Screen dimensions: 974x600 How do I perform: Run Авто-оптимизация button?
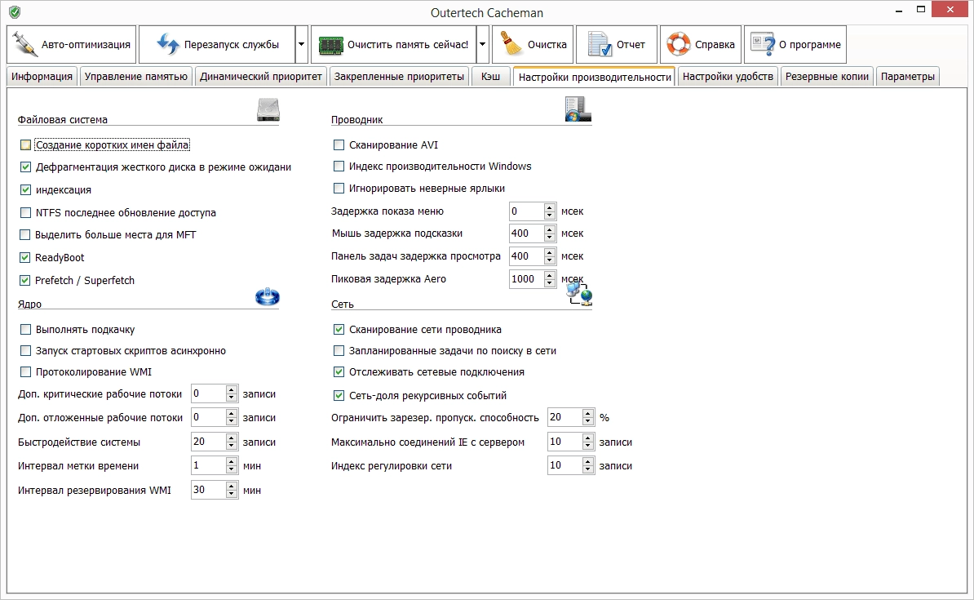point(72,44)
